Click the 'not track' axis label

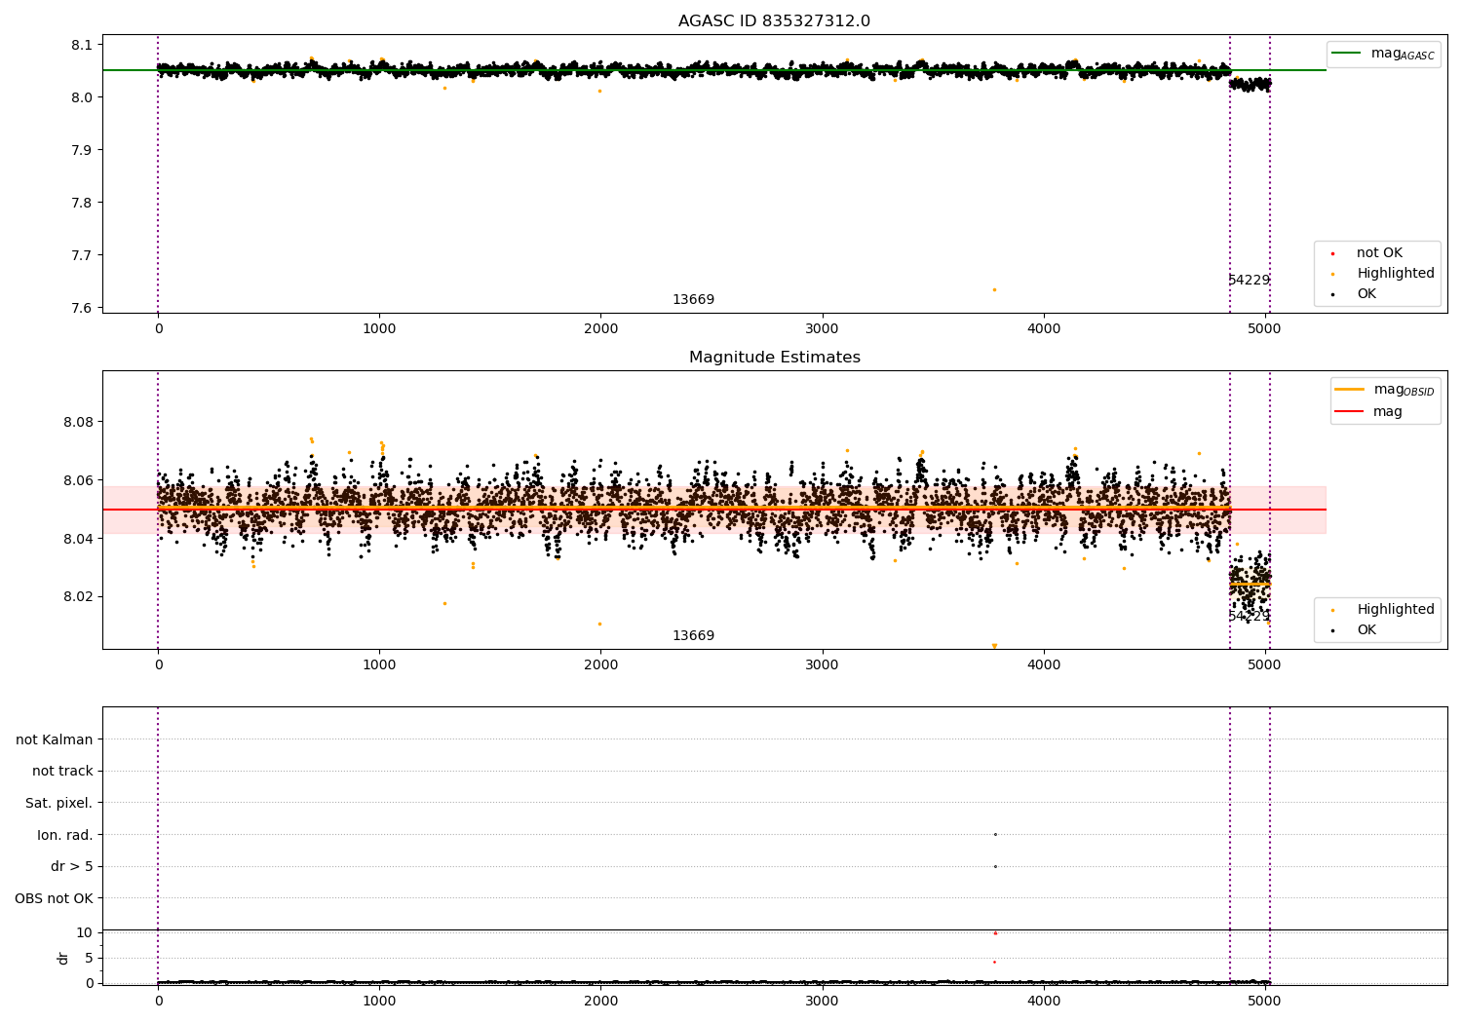(x=62, y=772)
